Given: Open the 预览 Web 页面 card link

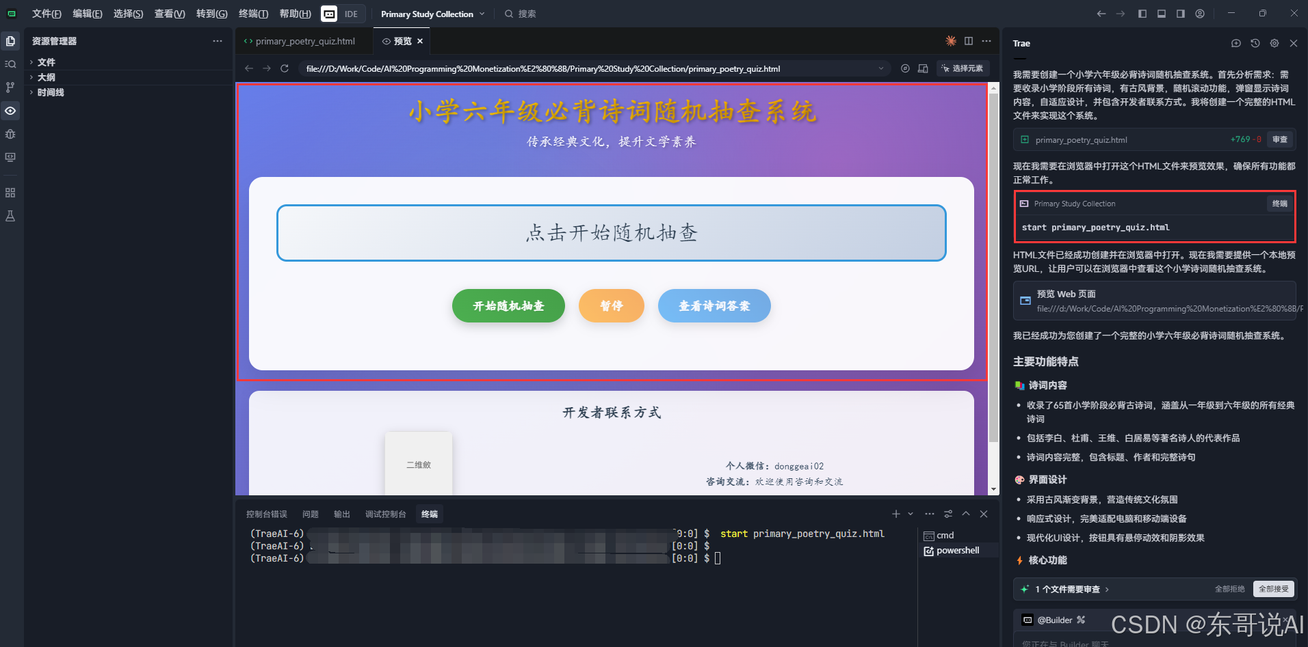Looking at the screenshot, I should pyautogui.click(x=1155, y=301).
